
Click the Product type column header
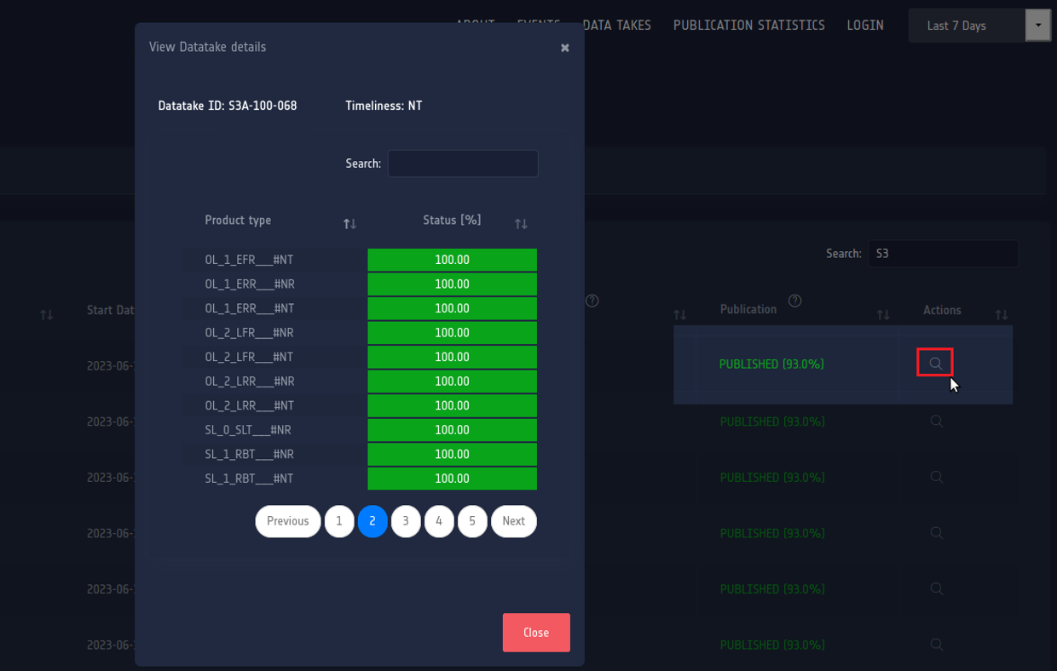[x=238, y=220]
